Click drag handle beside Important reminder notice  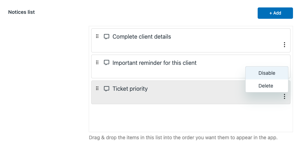pos(97,62)
